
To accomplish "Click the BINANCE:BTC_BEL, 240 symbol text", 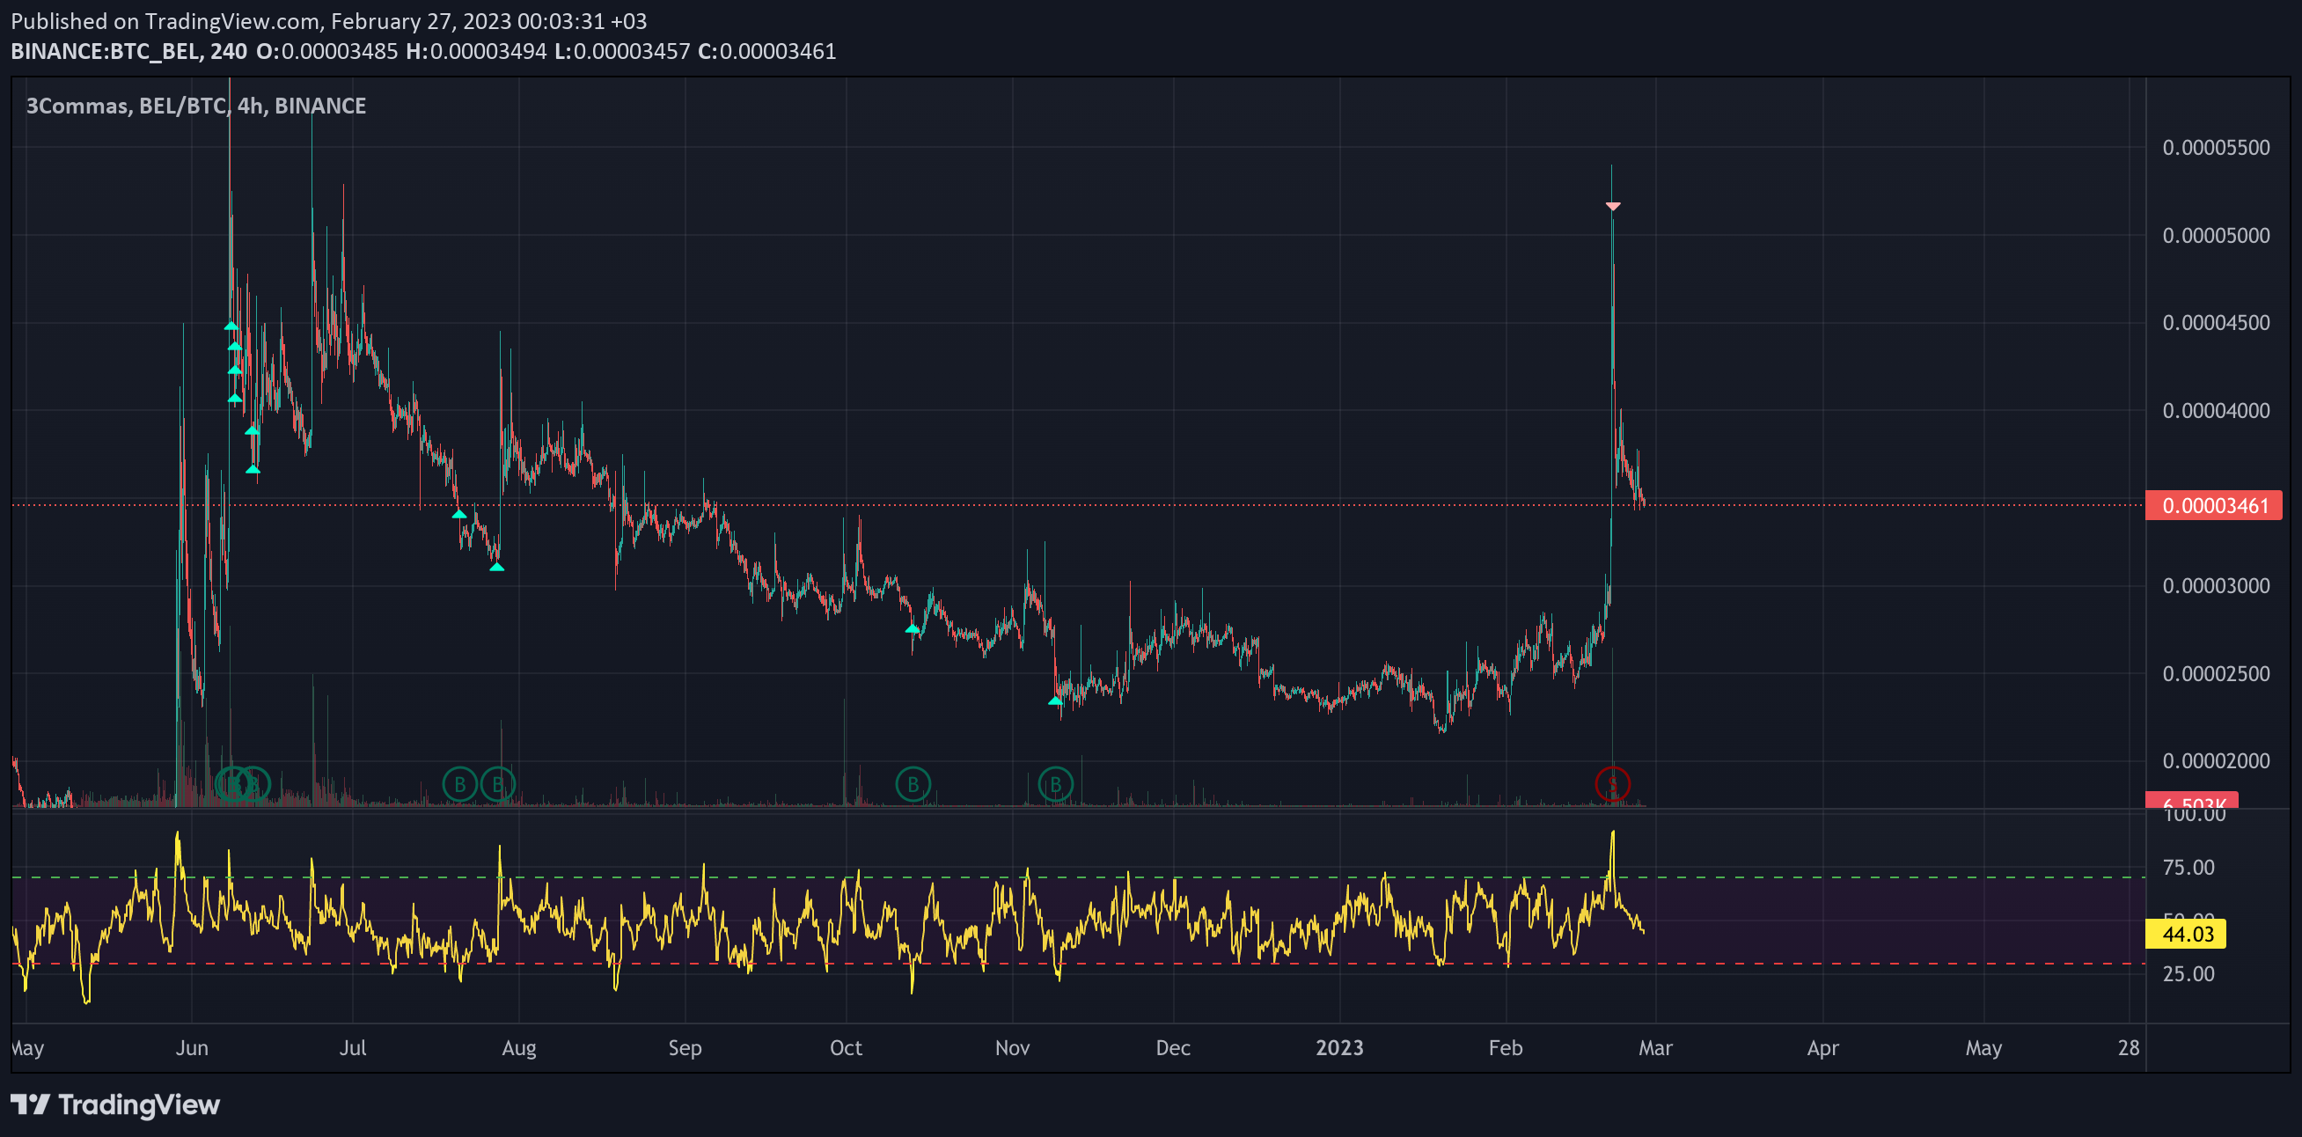I will [128, 52].
